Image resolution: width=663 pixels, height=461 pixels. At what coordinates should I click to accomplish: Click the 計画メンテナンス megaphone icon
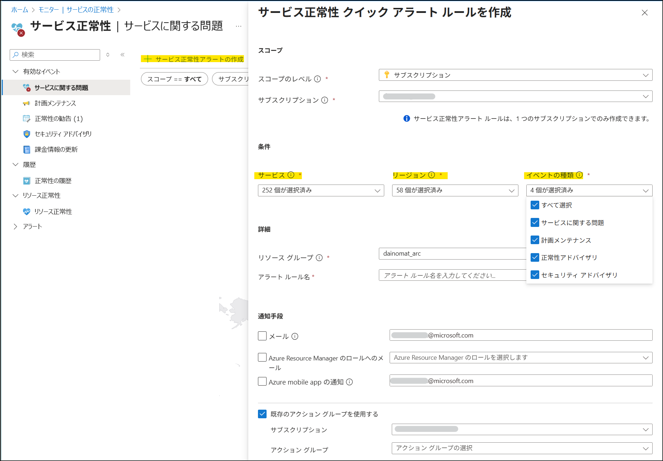click(x=26, y=103)
